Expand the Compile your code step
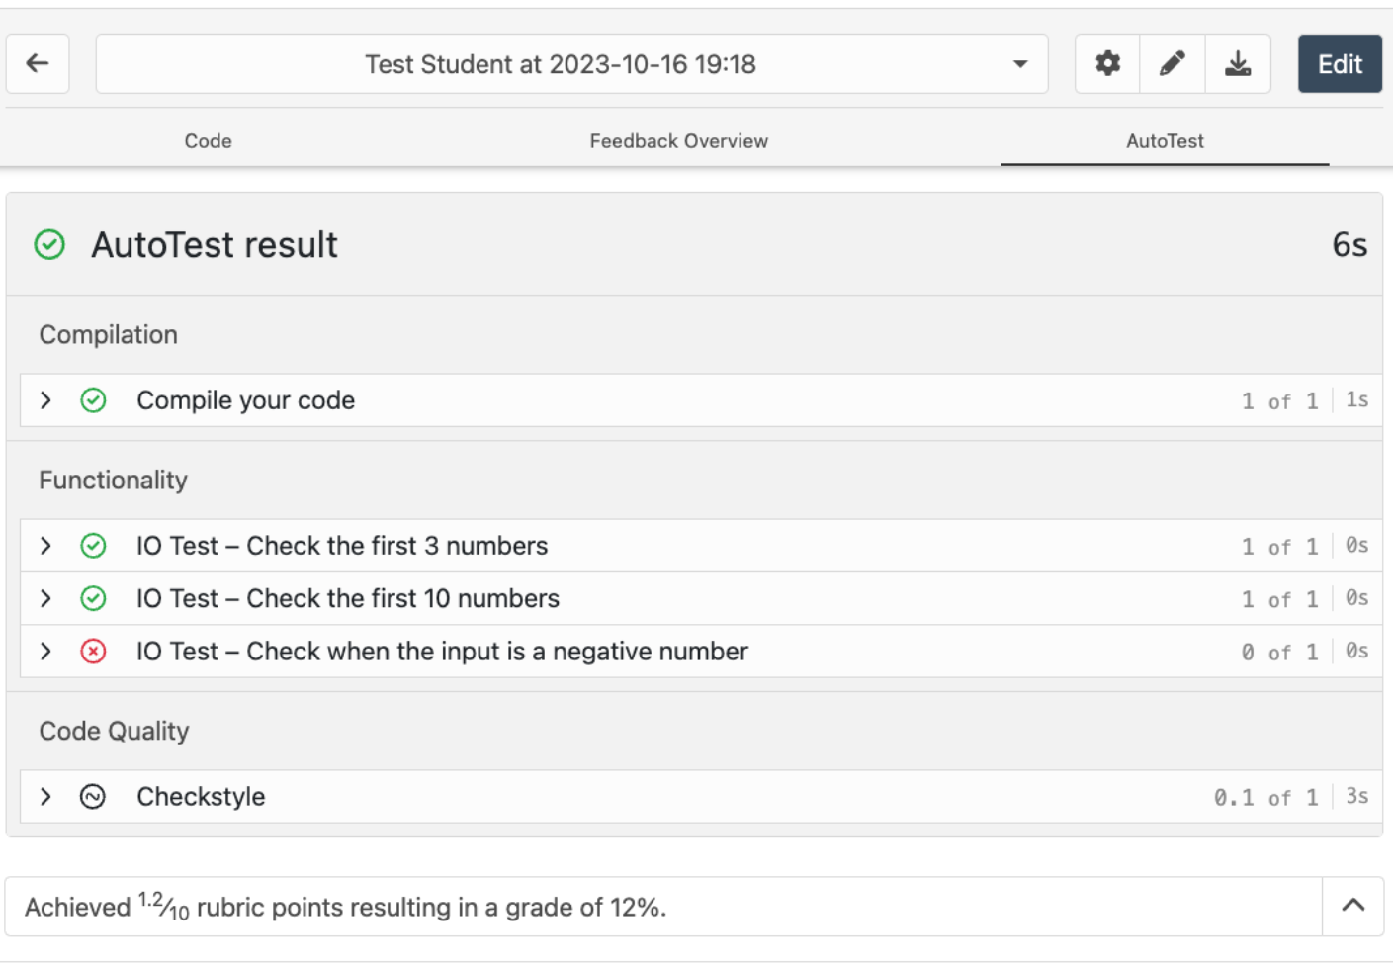 coord(45,400)
